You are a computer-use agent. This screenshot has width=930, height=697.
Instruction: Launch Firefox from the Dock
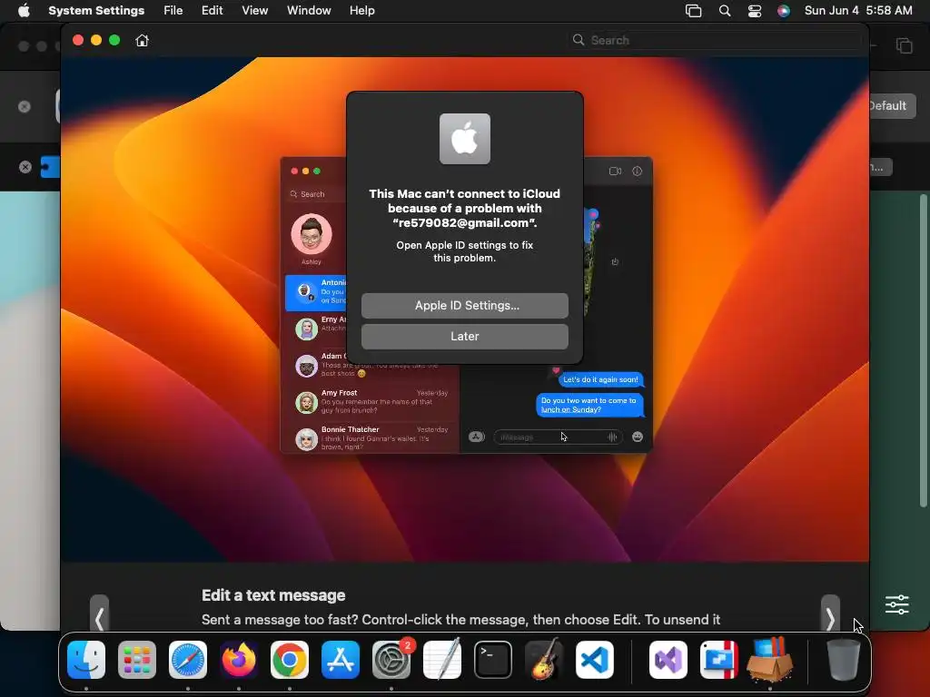click(x=239, y=660)
